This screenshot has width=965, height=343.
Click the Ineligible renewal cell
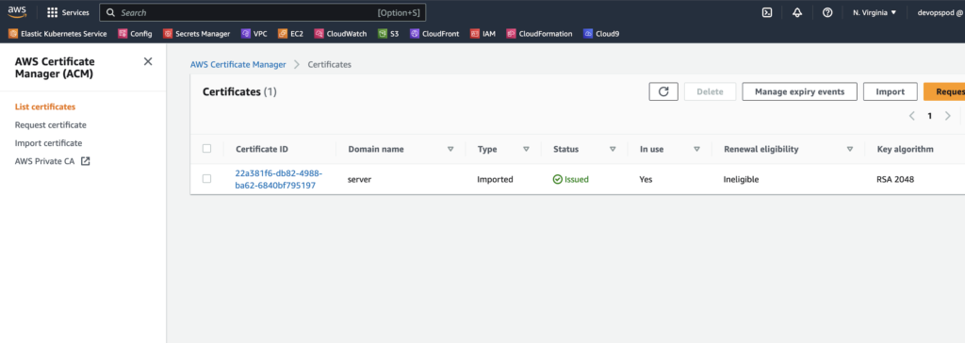point(741,179)
